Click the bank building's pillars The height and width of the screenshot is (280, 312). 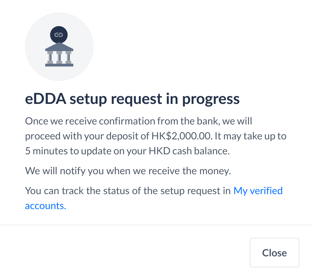(59, 57)
